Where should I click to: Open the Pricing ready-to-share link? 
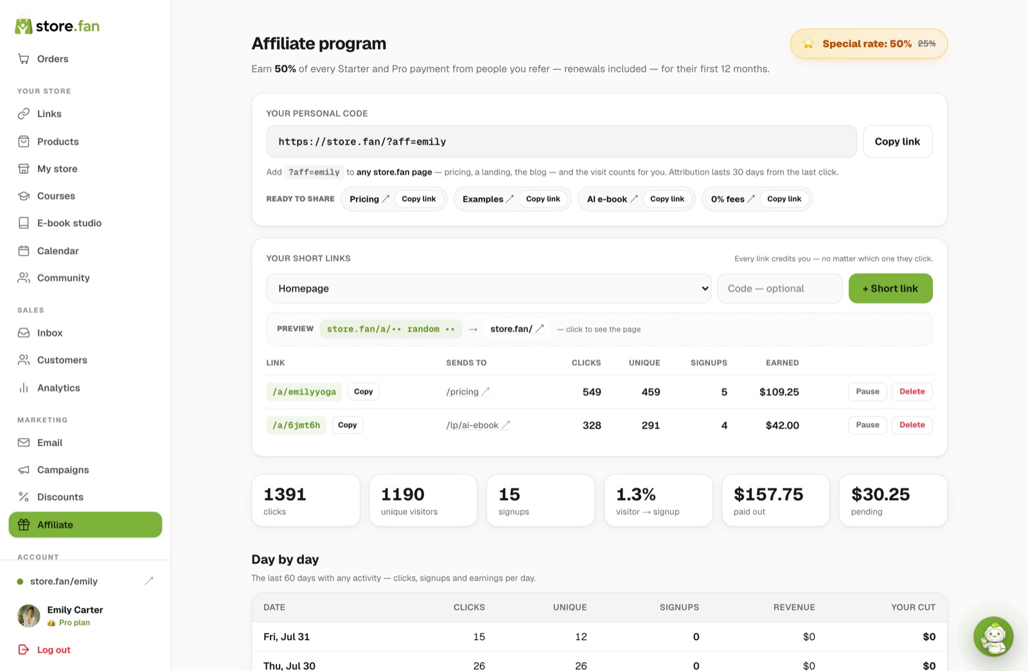[x=369, y=199]
